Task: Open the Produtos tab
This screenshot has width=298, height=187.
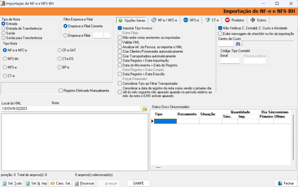Action: (234, 20)
